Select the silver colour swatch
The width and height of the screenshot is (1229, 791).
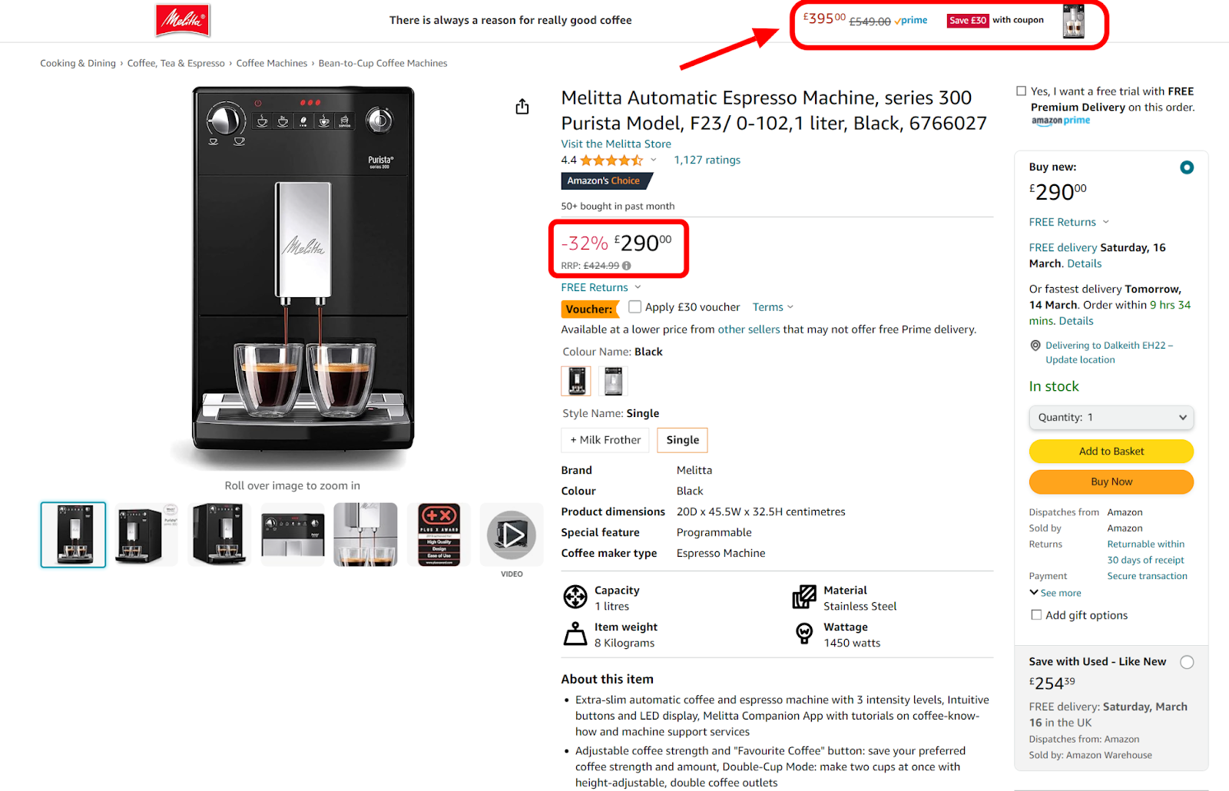[613, 381]
